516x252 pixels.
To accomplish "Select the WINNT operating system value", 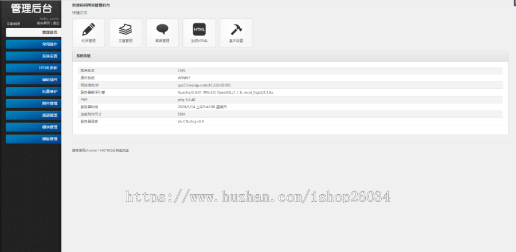I will click(x=184, y=78).
